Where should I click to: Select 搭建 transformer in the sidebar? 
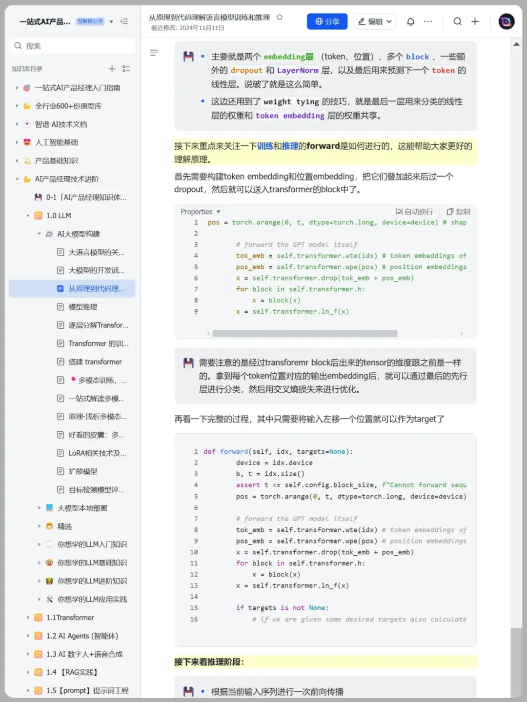tap(95, 361)
